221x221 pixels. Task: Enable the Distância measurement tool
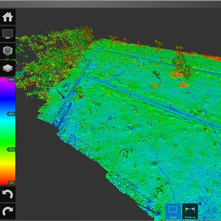[x=190, y=211]
